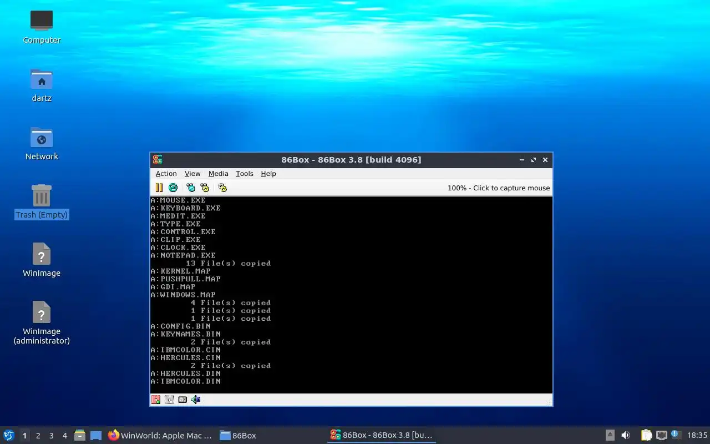Open the Action menu
Image resolution: width=710 pixels, height=444 pixels.
[x=166, y=174]
